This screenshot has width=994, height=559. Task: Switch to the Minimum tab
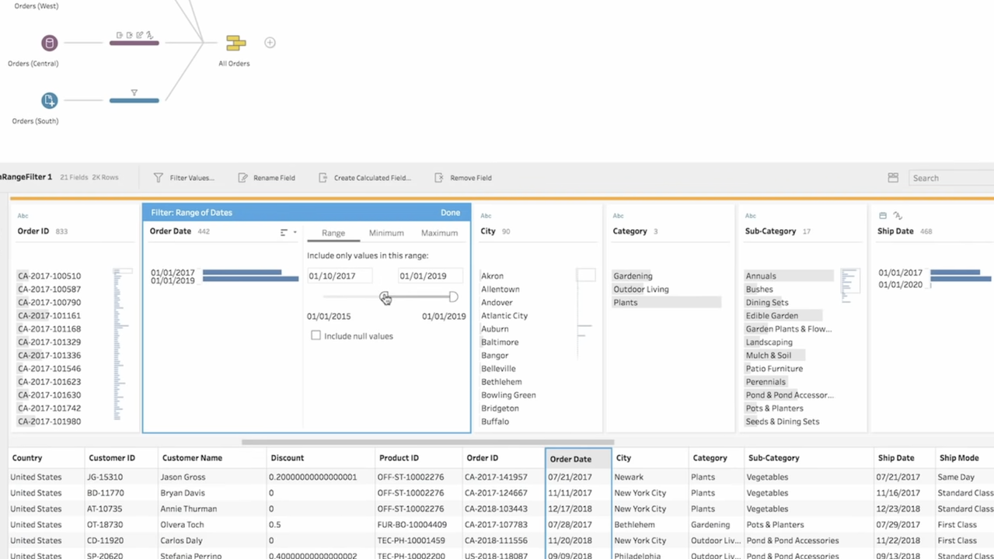tap(385, 232)
